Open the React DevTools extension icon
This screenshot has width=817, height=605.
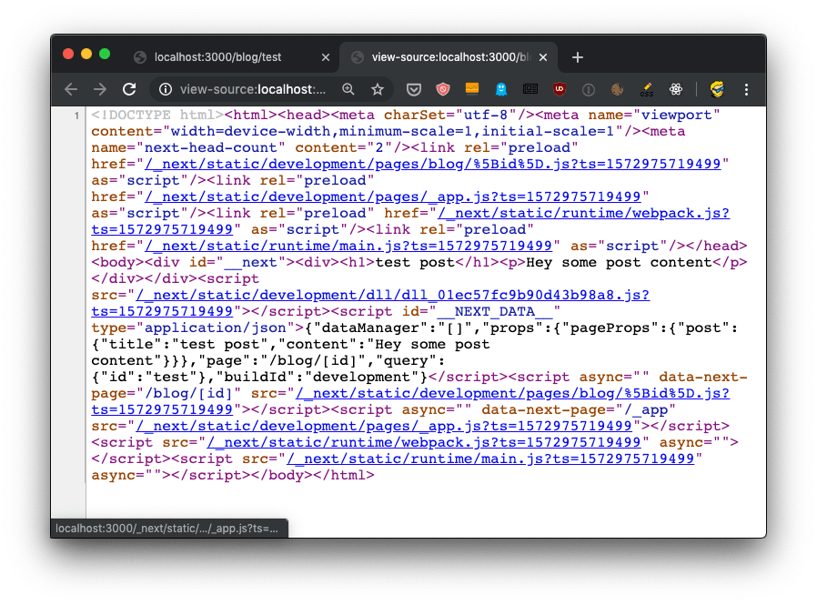coord(676,89)
